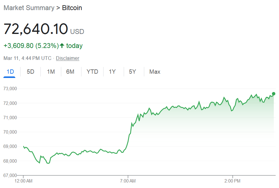Image resolution: width=279 pixels, height=188 pixels.
Task: Select the Max range tab
Action: pos(155,72)
